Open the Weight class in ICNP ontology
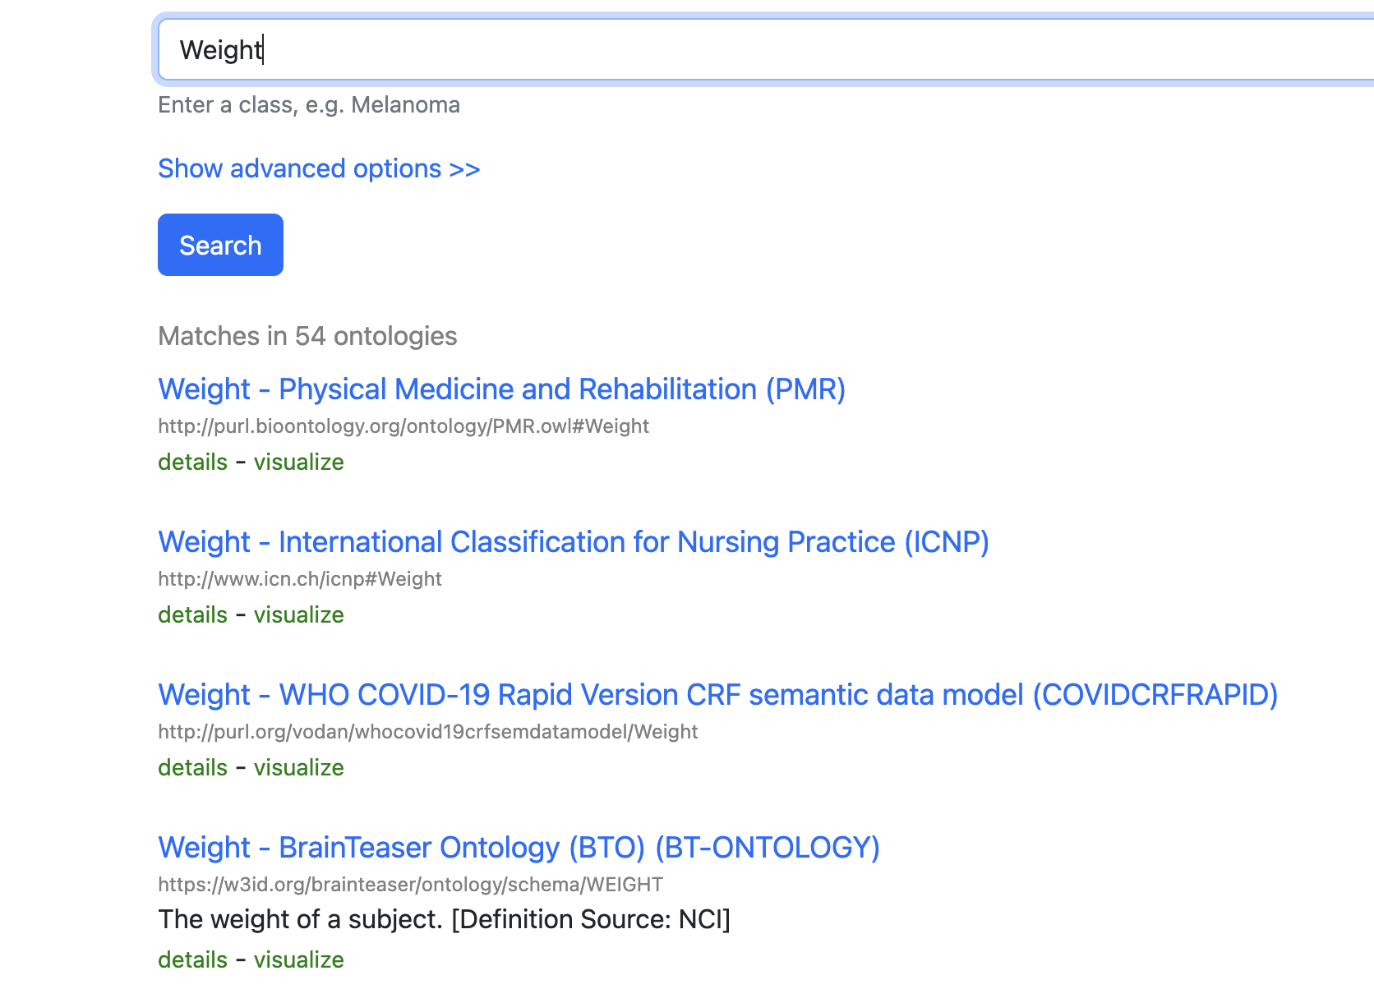Screen dimensions: 1374x989 click(x=573, y=541)
